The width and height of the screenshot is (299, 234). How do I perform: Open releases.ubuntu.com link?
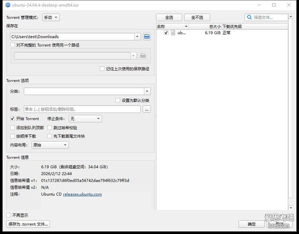click(82, 194)
